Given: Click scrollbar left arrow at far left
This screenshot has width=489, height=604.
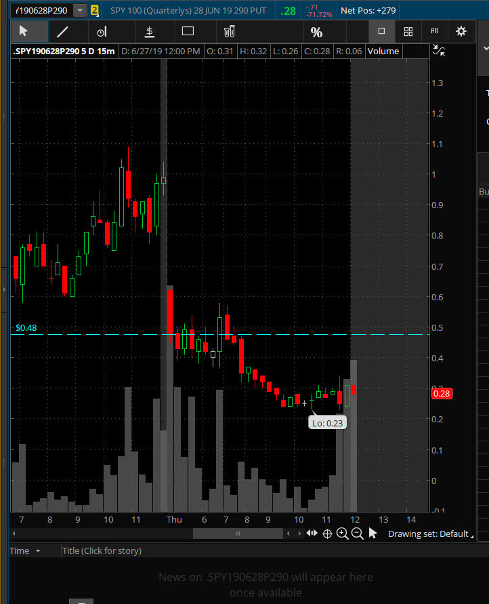Looking at the screenshot, I should click(x=14, y=533).
